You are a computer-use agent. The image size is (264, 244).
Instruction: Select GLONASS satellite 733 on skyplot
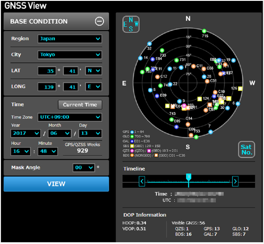click(162, 50)
